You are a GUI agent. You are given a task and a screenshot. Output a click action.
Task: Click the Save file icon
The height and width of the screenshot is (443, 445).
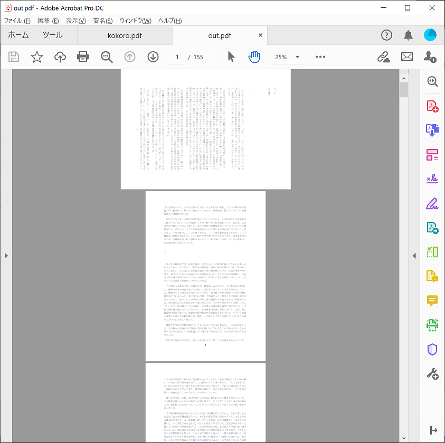[14, 57]
